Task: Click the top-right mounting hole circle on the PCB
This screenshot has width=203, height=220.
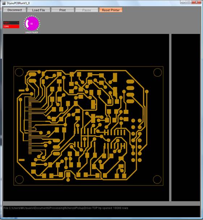Action: (x=157, y=72)
